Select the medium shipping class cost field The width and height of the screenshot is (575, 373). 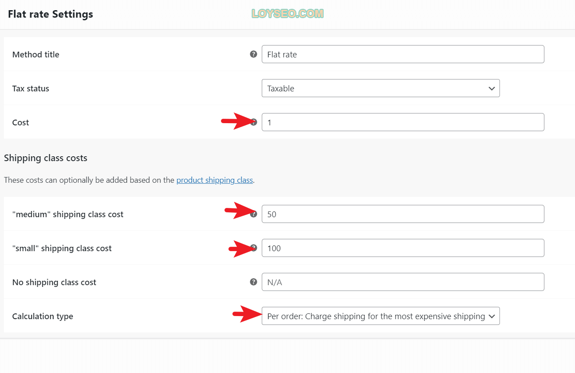point(403,214)
